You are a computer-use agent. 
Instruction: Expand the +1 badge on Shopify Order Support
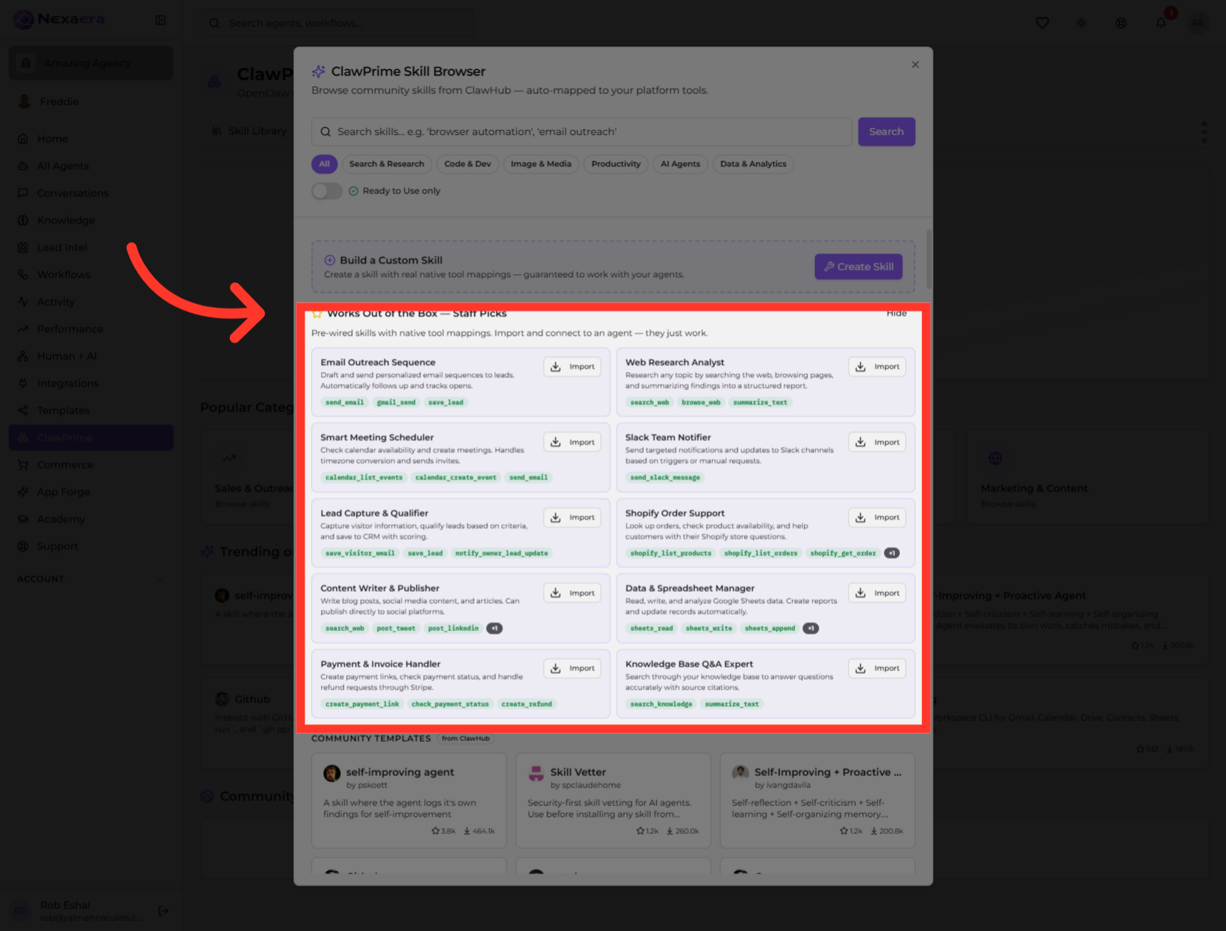pos(891,553)
